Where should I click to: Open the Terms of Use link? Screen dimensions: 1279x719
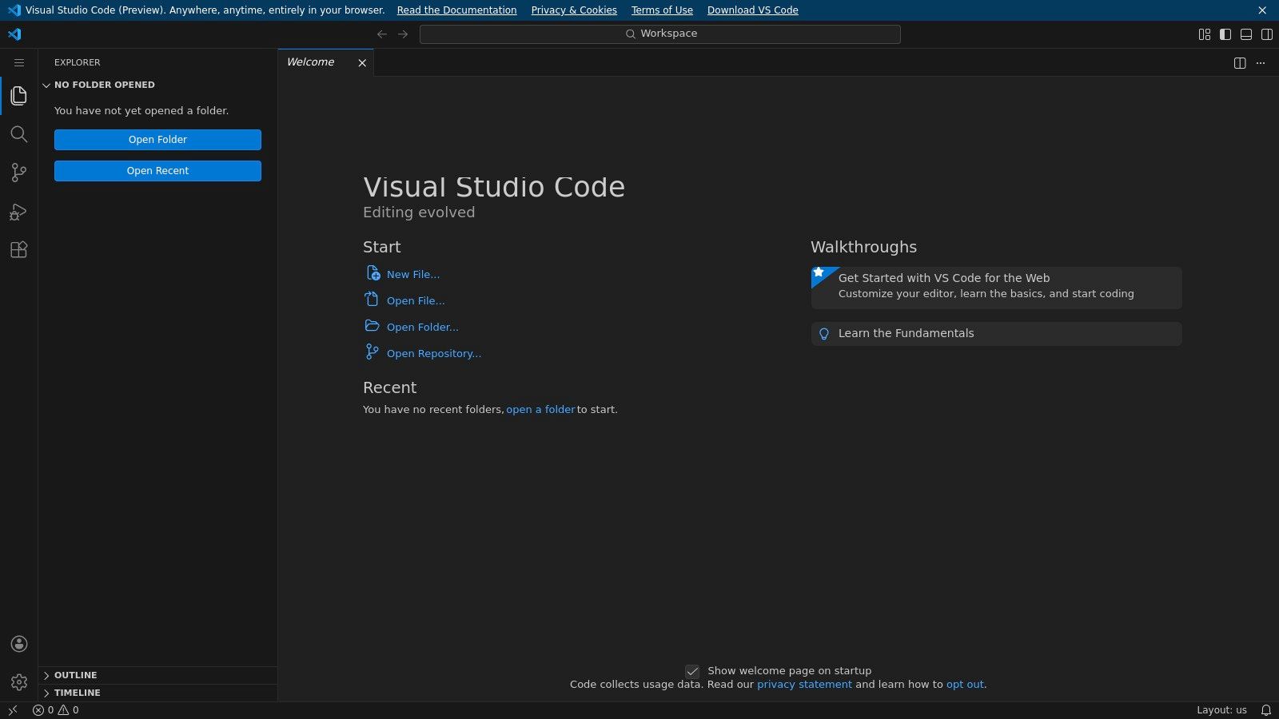pyautogui.click(x=662, y=10)
